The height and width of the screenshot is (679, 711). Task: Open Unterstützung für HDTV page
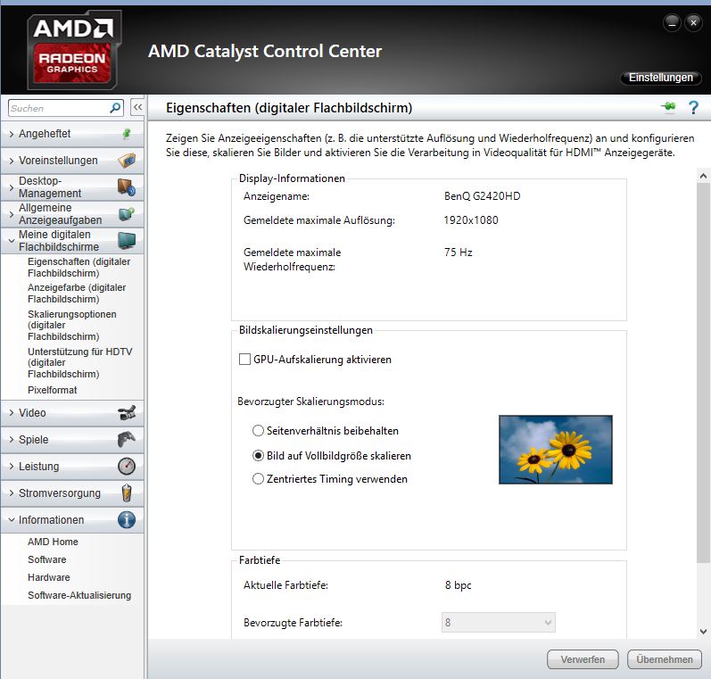click(79, 362)
